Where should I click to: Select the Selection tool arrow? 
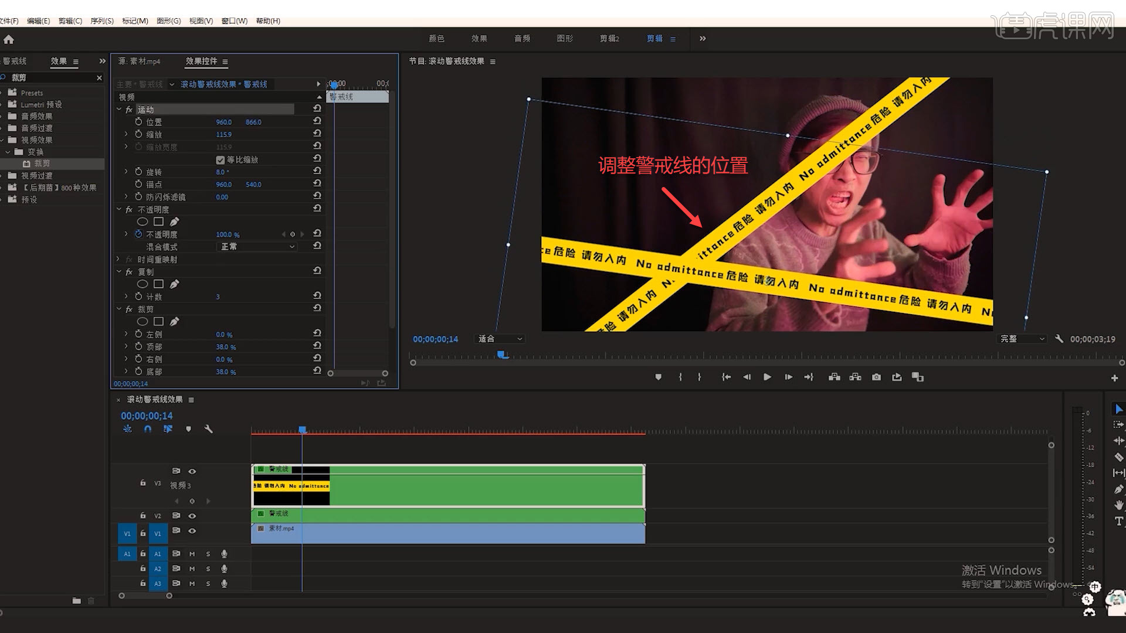[1118, 409]
